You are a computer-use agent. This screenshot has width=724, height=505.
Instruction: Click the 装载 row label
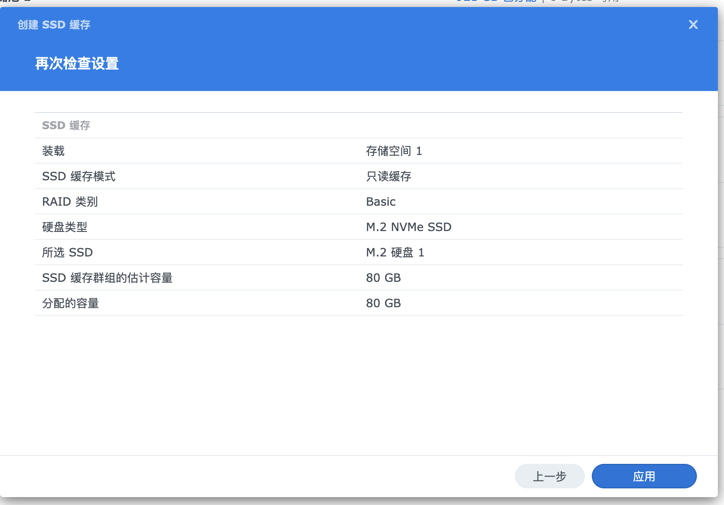53,151
